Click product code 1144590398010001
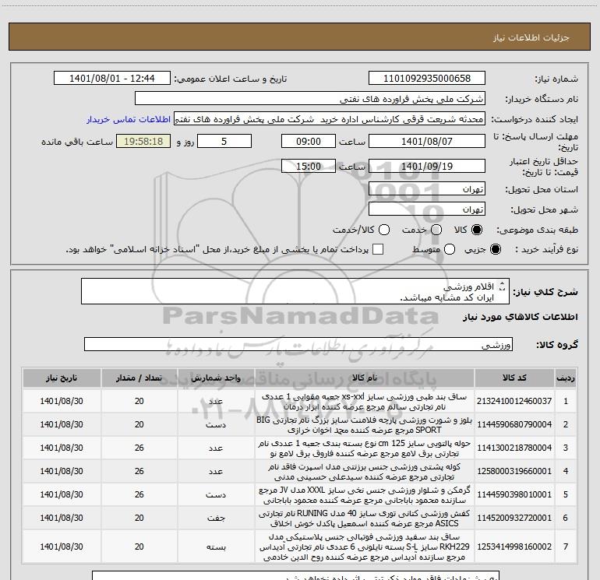600x580 pixels. [514, 494]
